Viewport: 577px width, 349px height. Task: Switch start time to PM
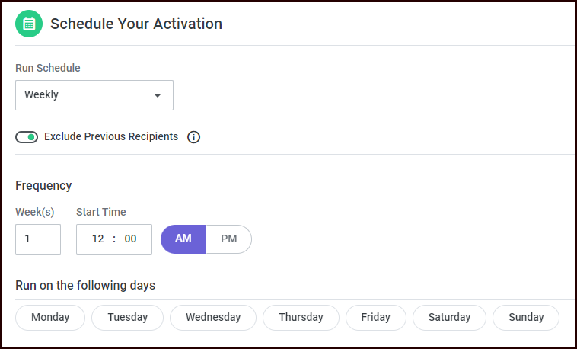[x=229, y=239]
